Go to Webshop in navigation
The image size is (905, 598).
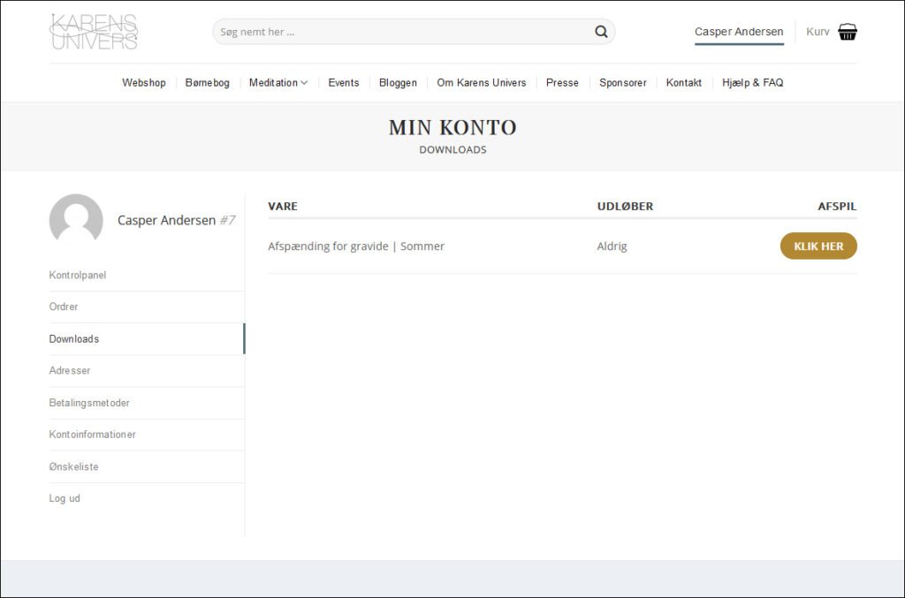click(143, 83)
